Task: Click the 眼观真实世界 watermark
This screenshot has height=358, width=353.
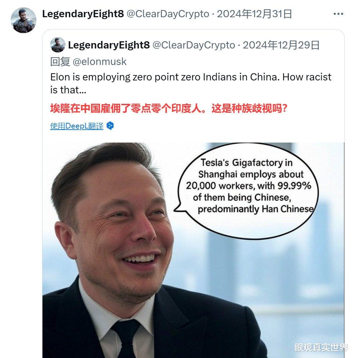Action: click(x=321, y=347)
